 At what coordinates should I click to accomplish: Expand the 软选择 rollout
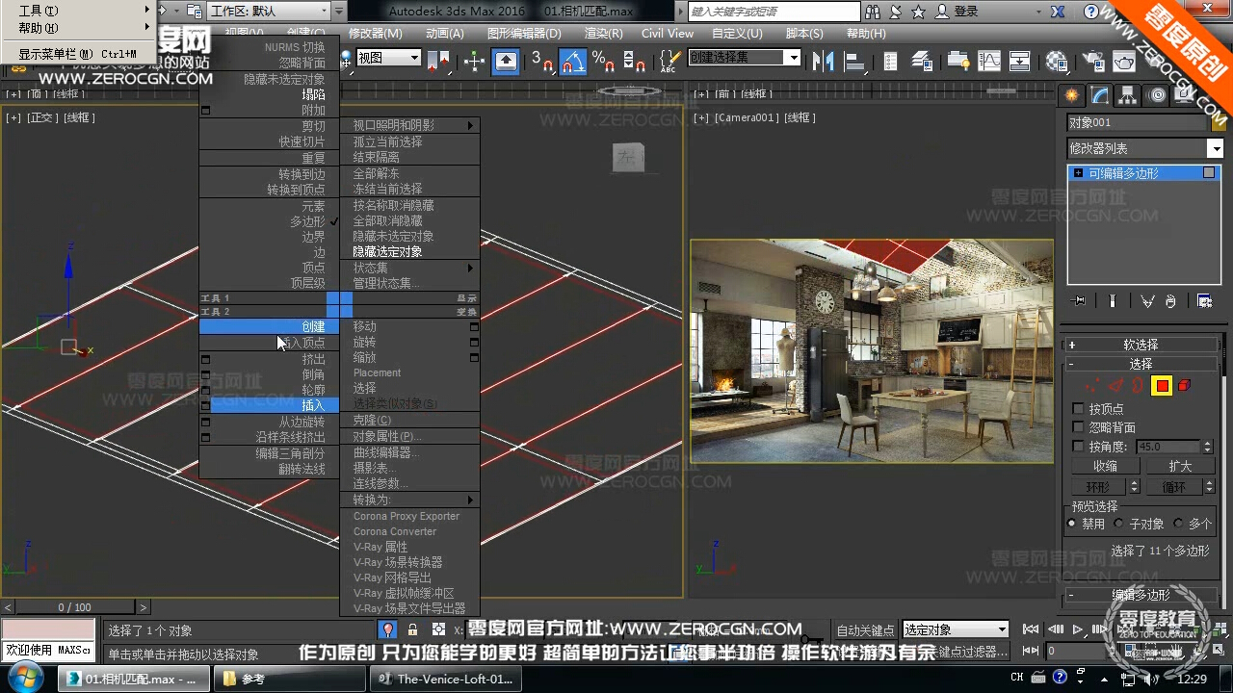[x=1141, y=345]
